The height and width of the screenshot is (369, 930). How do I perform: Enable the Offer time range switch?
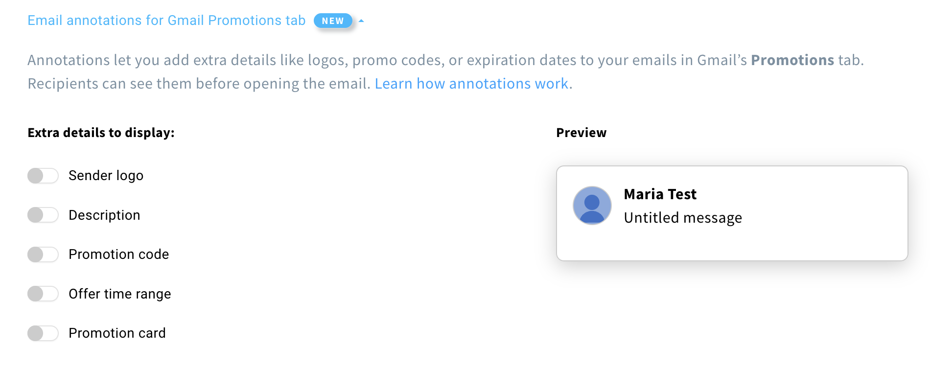coord(43,294)
